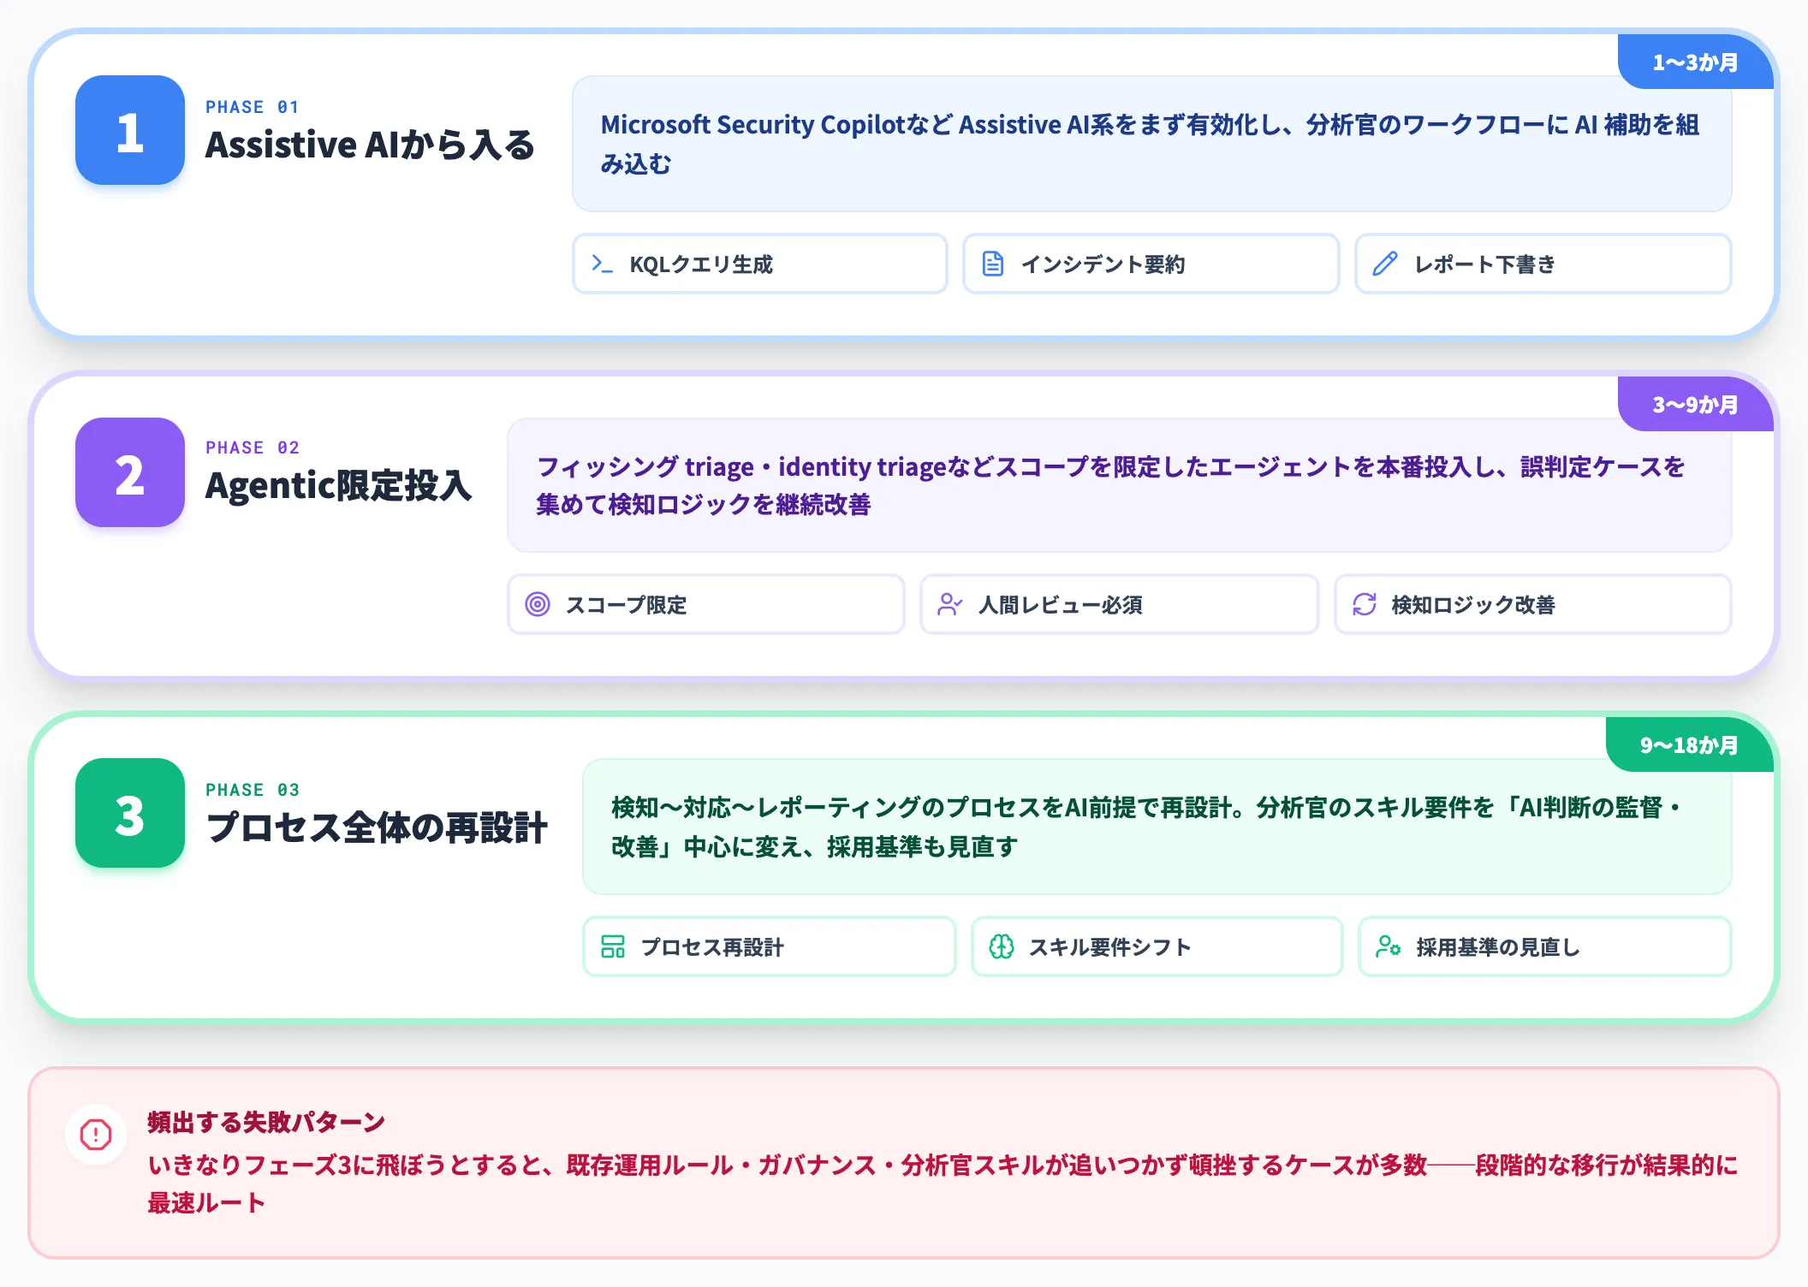This screenshot has width=1808, height=1287.
Task: Click the brain icon beside スキル要件シフト
Action: point(1002,946)
